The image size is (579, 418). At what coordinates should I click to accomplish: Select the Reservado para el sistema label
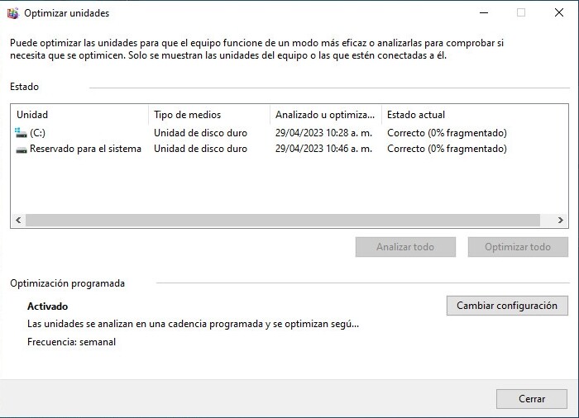85,150
